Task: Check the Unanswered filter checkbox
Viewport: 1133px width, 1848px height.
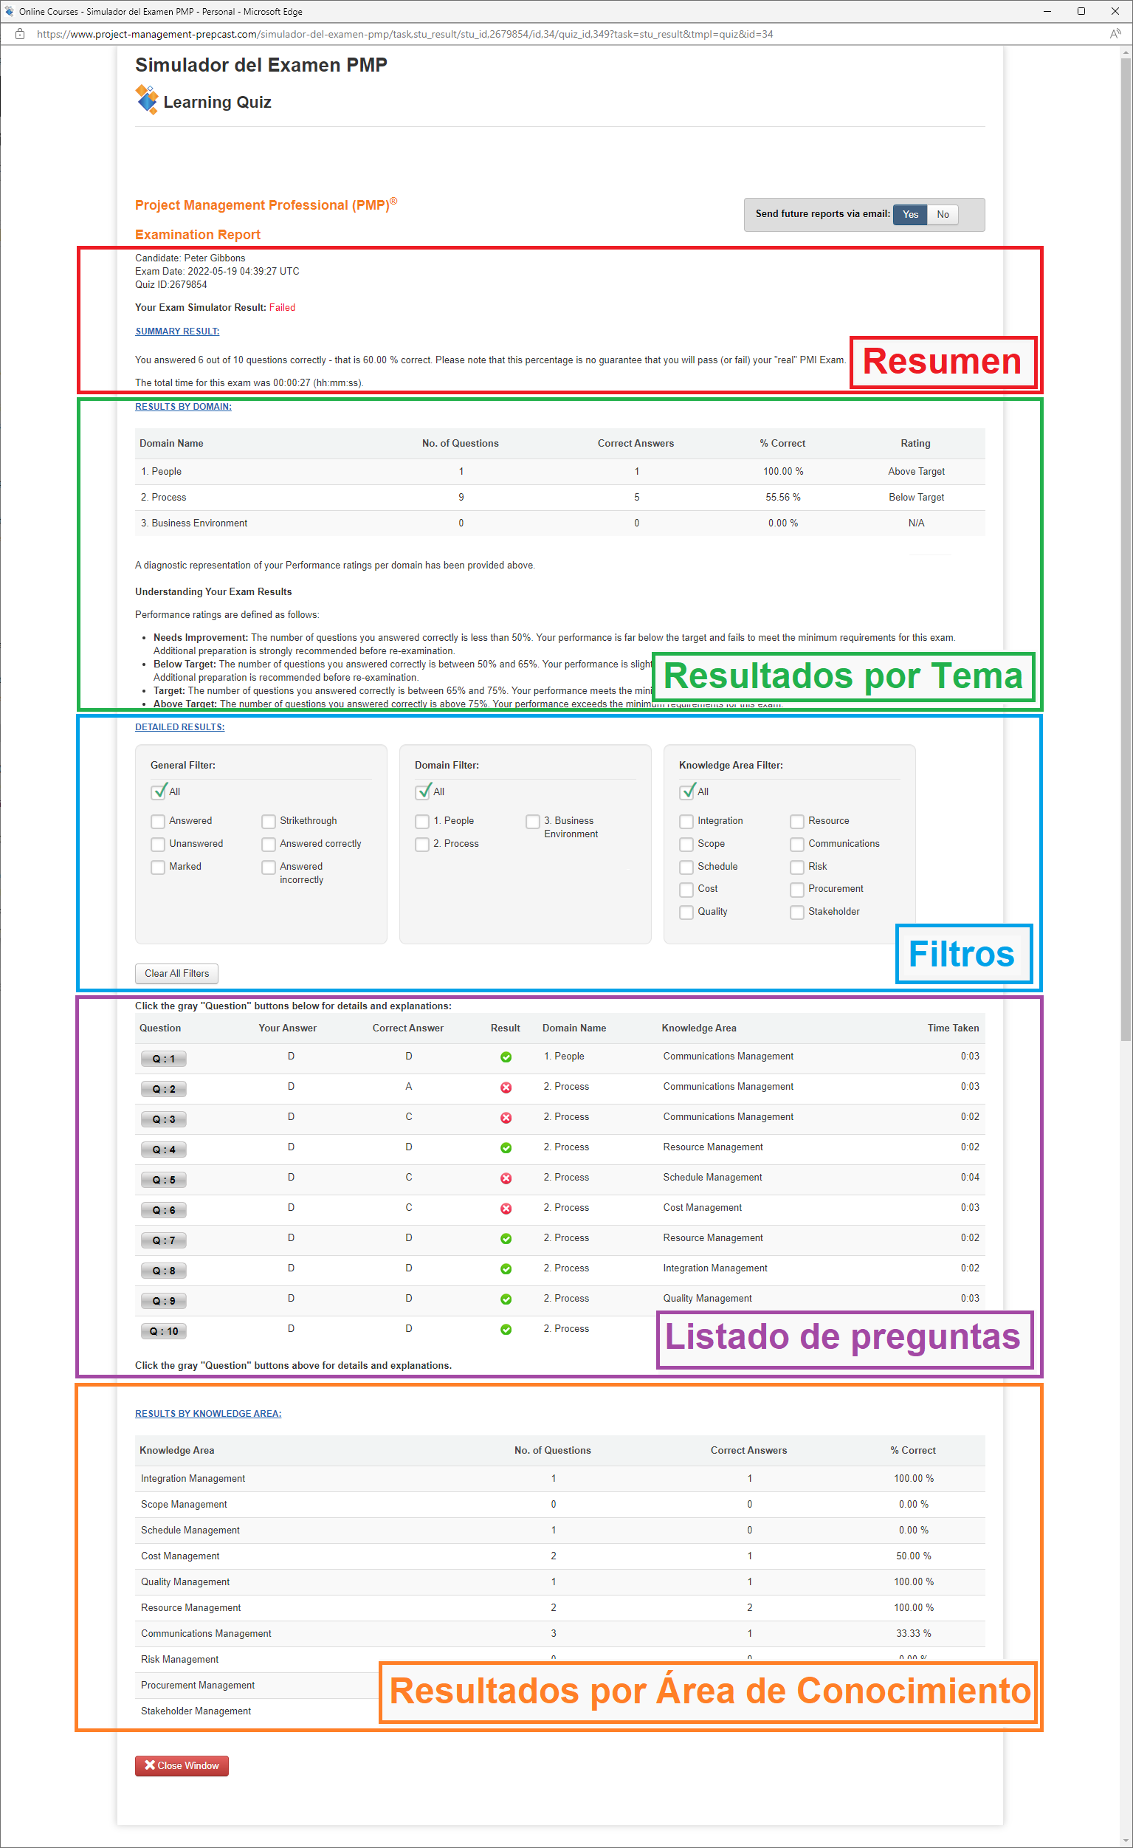Action: click(x=158, y=845)
